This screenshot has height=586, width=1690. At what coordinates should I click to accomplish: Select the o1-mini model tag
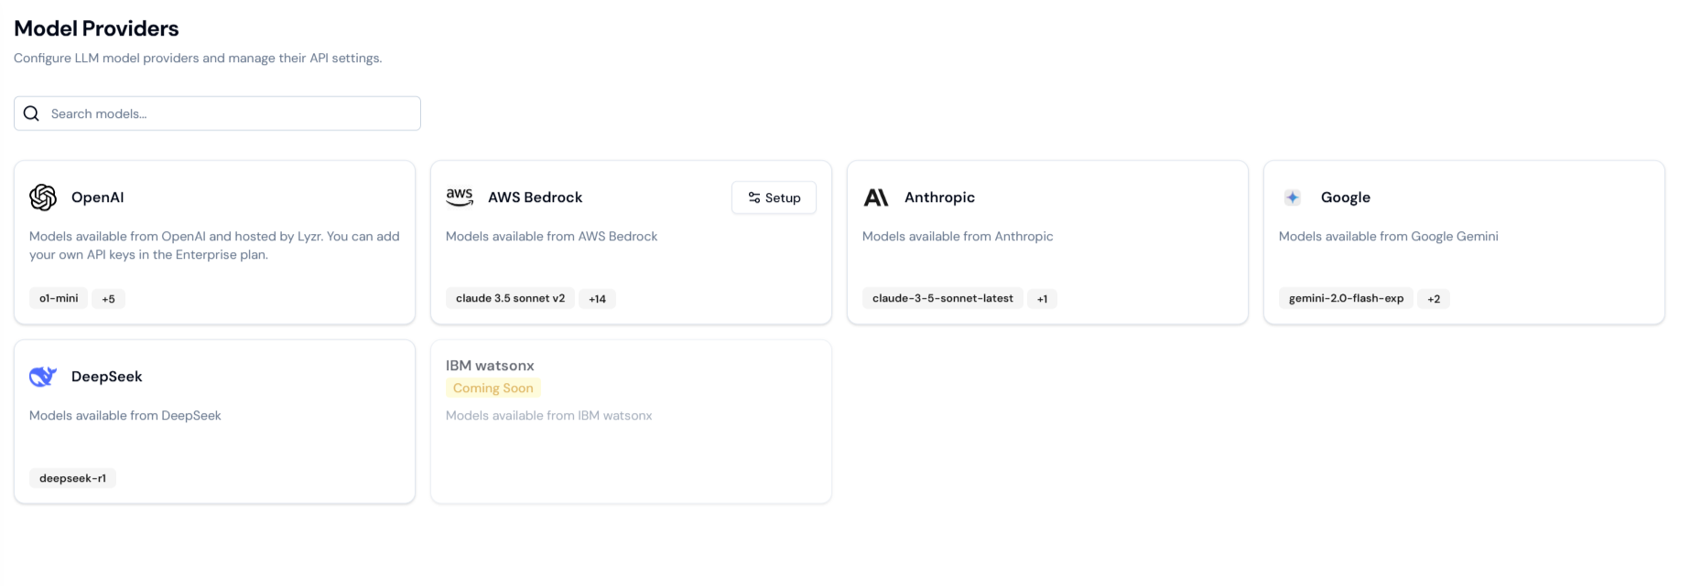point(59,298)
